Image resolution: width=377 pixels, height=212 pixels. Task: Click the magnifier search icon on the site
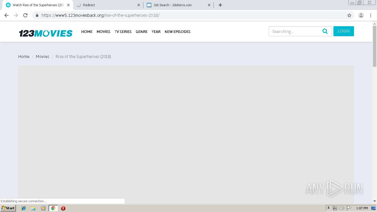(x=325, y=31)
